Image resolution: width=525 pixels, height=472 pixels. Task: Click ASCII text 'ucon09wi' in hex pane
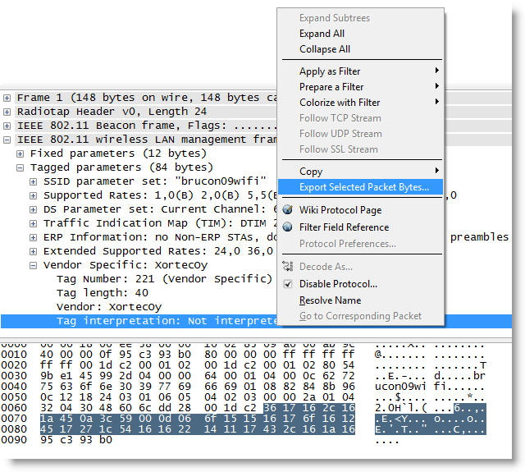[400, 387]
